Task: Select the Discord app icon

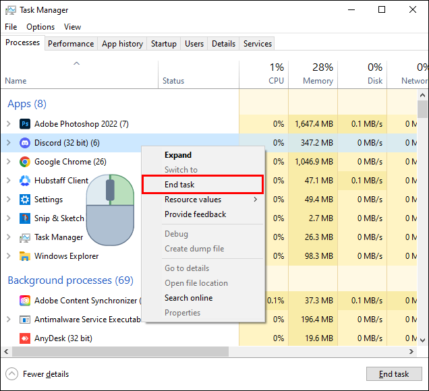Action: [x=25, y=143]
